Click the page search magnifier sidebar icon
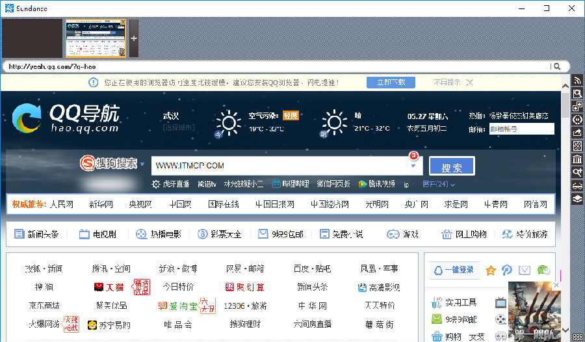Image resolution: width=585 pixels, height=342 pixels. coord(577,94)
